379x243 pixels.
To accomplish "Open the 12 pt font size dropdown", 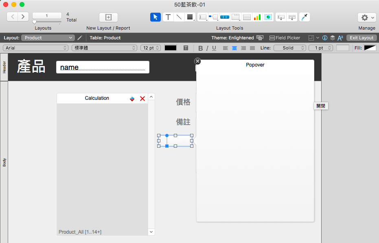I will pyautogui.click(x=151, y=48).
